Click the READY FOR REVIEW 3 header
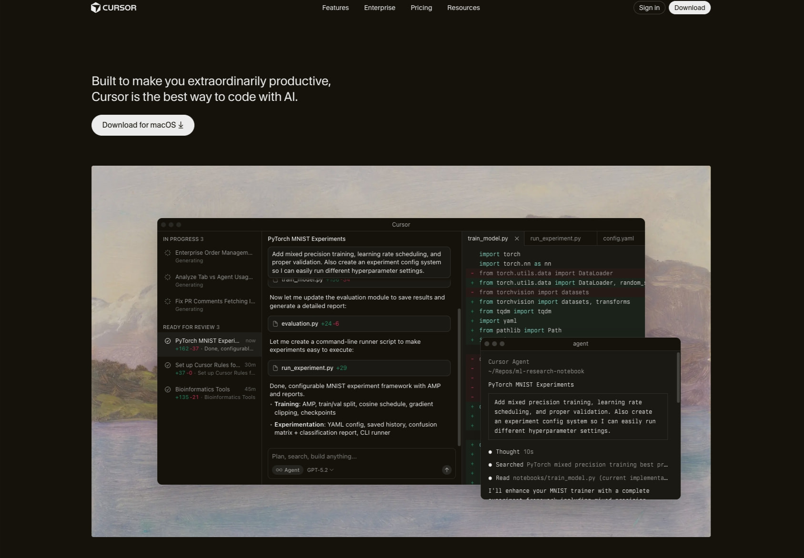804x558 pixels. (x=191, y=327)
